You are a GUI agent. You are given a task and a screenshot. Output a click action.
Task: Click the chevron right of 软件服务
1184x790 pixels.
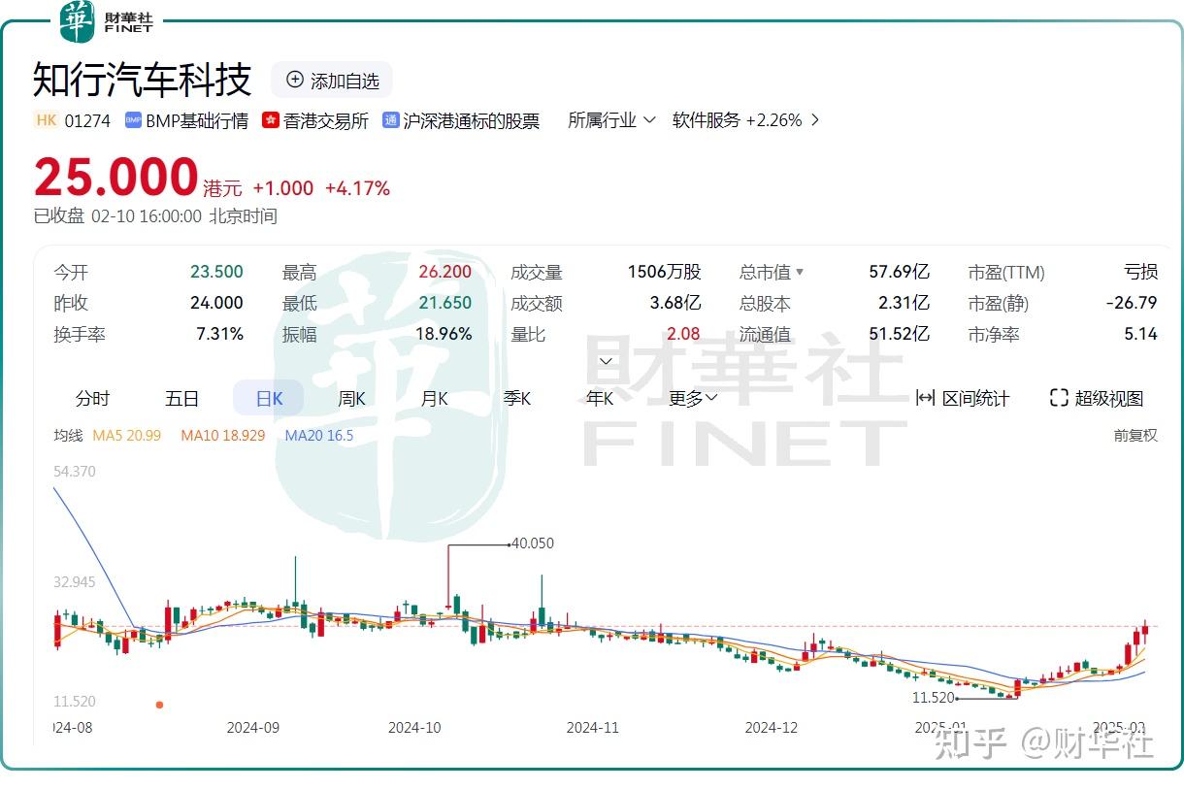tap(815, 120)
